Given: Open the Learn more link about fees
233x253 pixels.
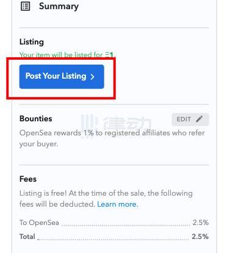Looking at the screenshot, I should 118,204.
